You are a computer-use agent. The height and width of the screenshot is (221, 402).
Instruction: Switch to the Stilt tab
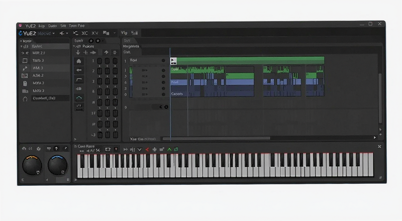click(127, 52)
